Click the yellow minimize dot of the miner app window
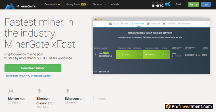The image size is (216, 112). pyautogui.click(x=99, y=19)
